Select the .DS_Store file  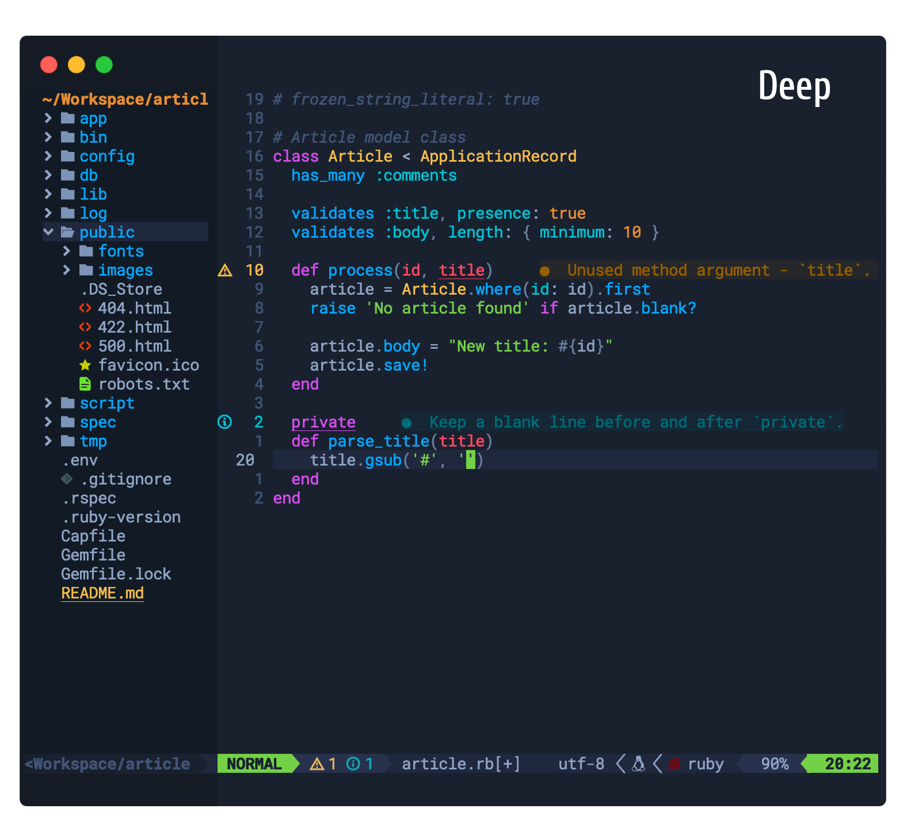121,289
